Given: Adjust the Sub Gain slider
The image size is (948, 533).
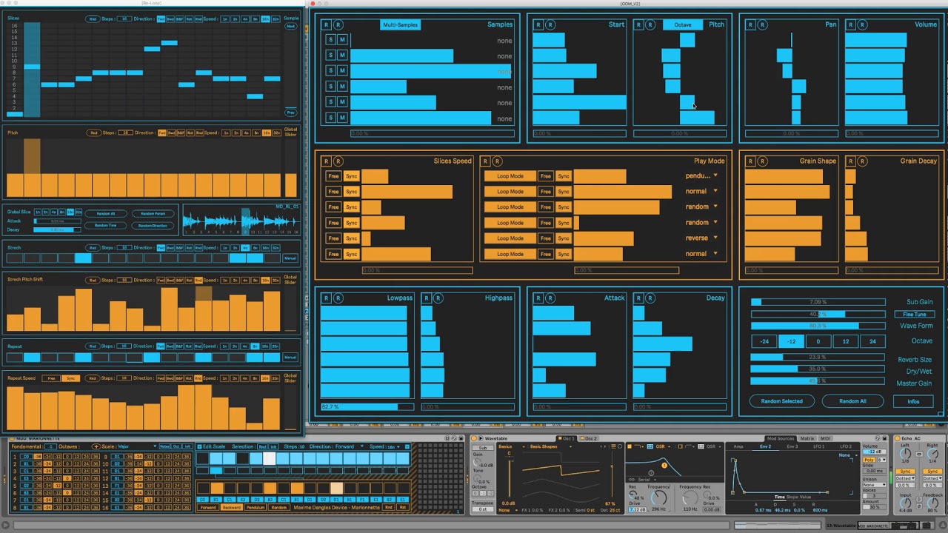Looking at the screenshot, I should (818, 302).
